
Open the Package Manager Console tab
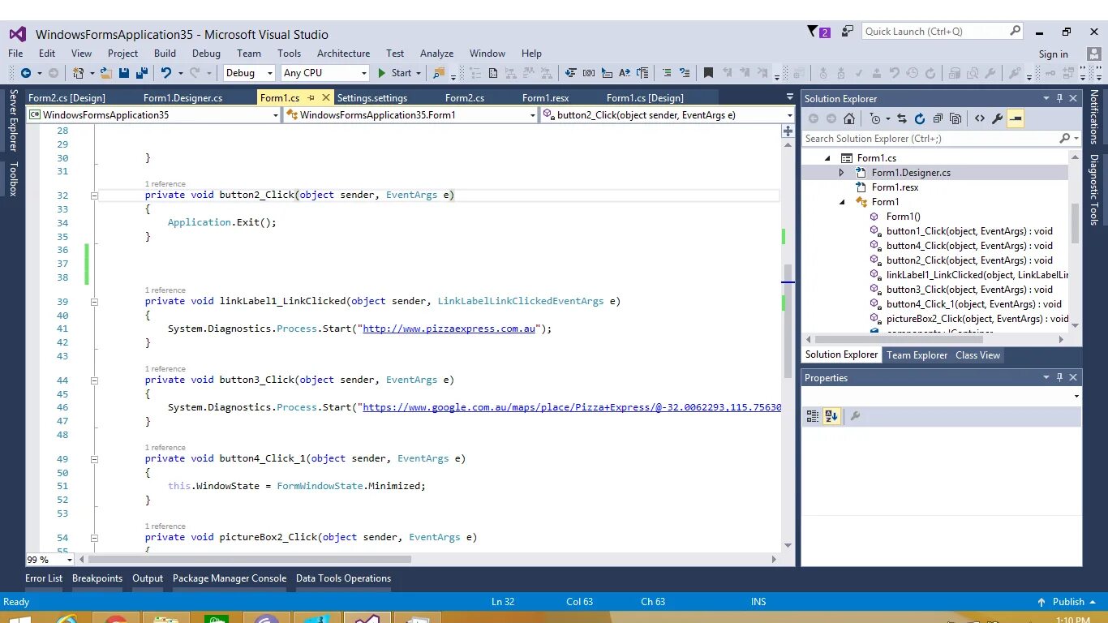pyautogui.click(x=230, y=578)
